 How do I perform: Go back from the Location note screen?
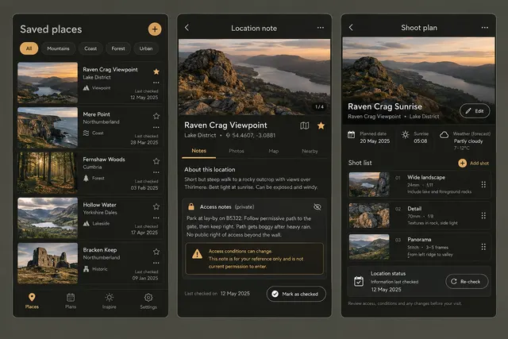[x=187, y=28]
